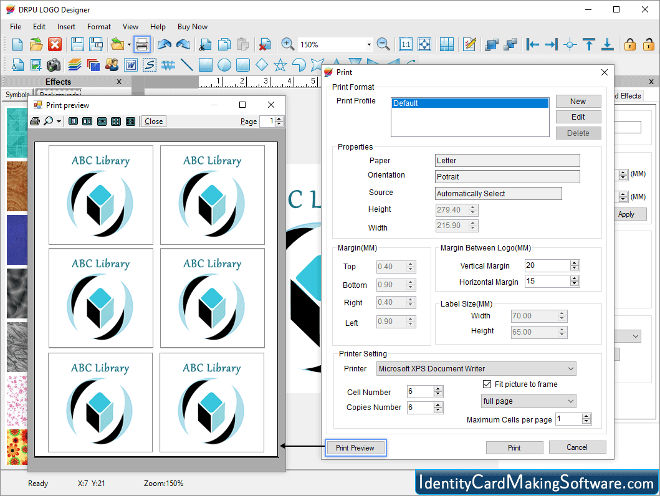Toggle Fit picture to frame checkbox
The image size is (660, 496).
pyautogui.click(x=487, y=384)
